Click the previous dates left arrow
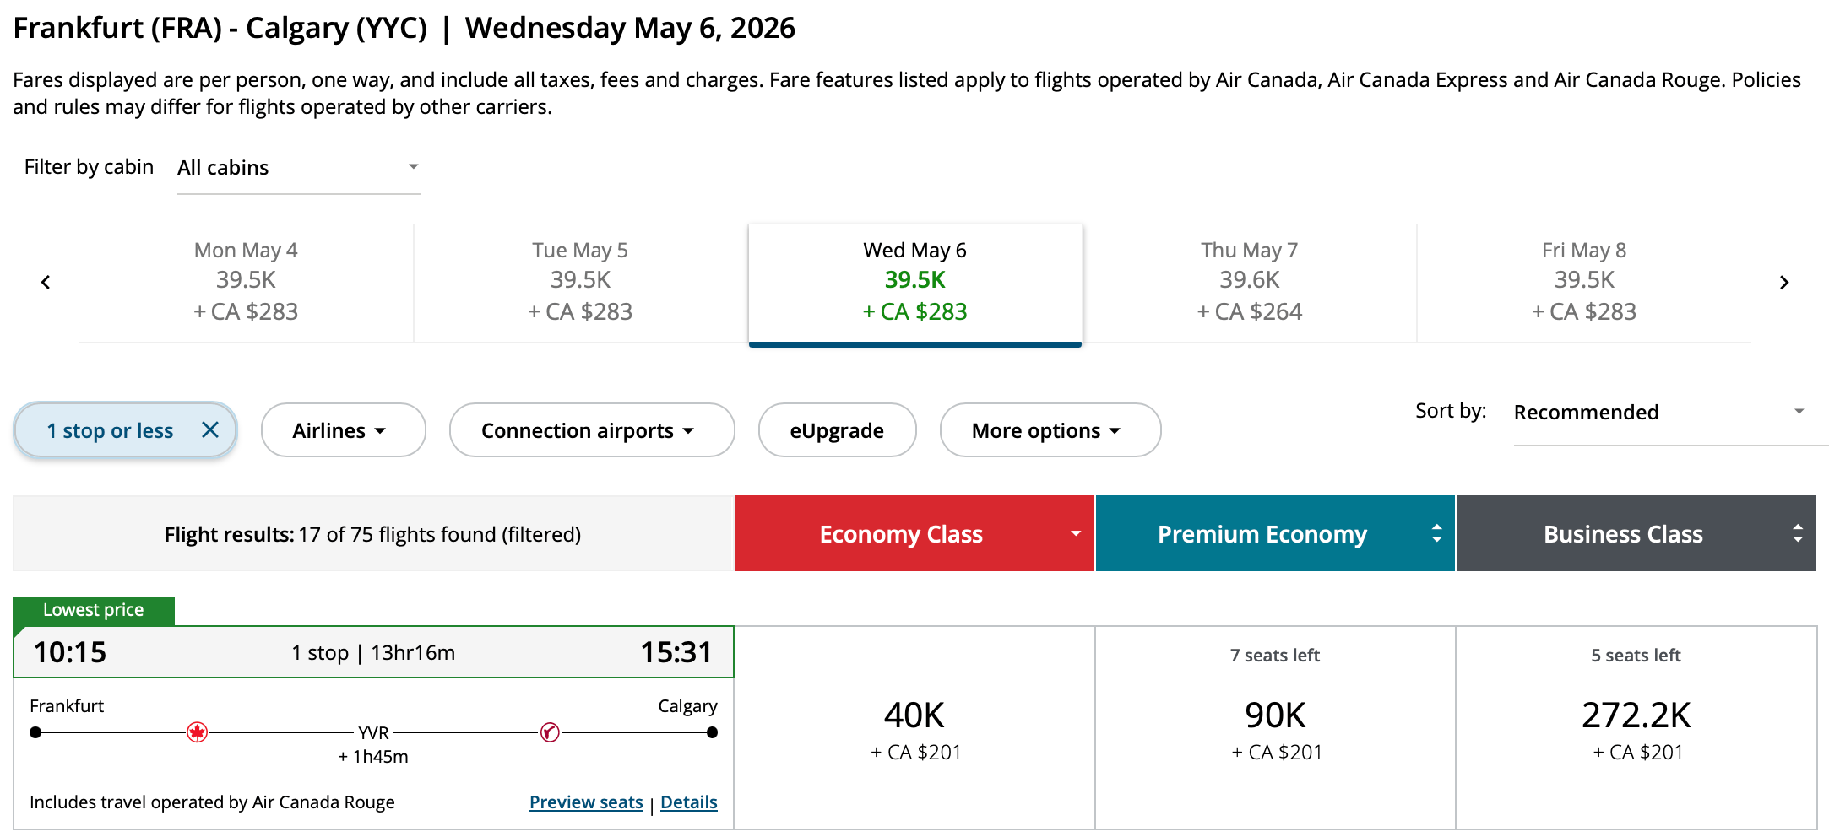 (46, 283)
